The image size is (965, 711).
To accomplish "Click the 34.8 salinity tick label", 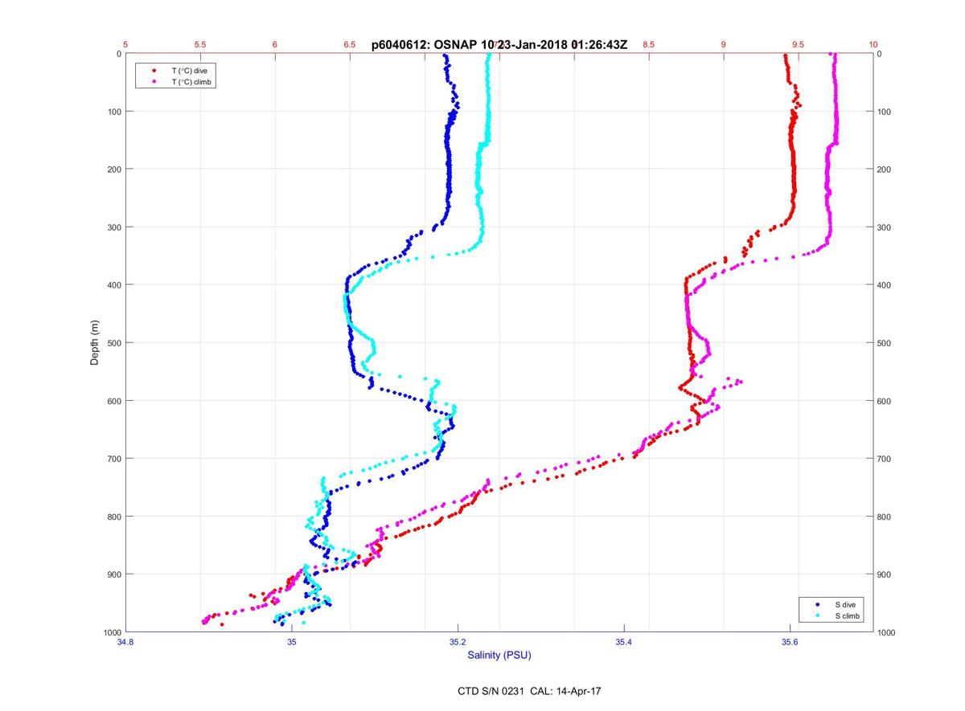I will 125,642.
